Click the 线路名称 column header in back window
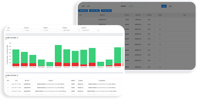200x101 pixels. click(x=102, y=15)
